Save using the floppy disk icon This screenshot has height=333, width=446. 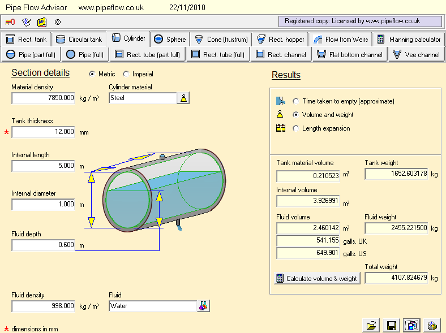(391, 325)
